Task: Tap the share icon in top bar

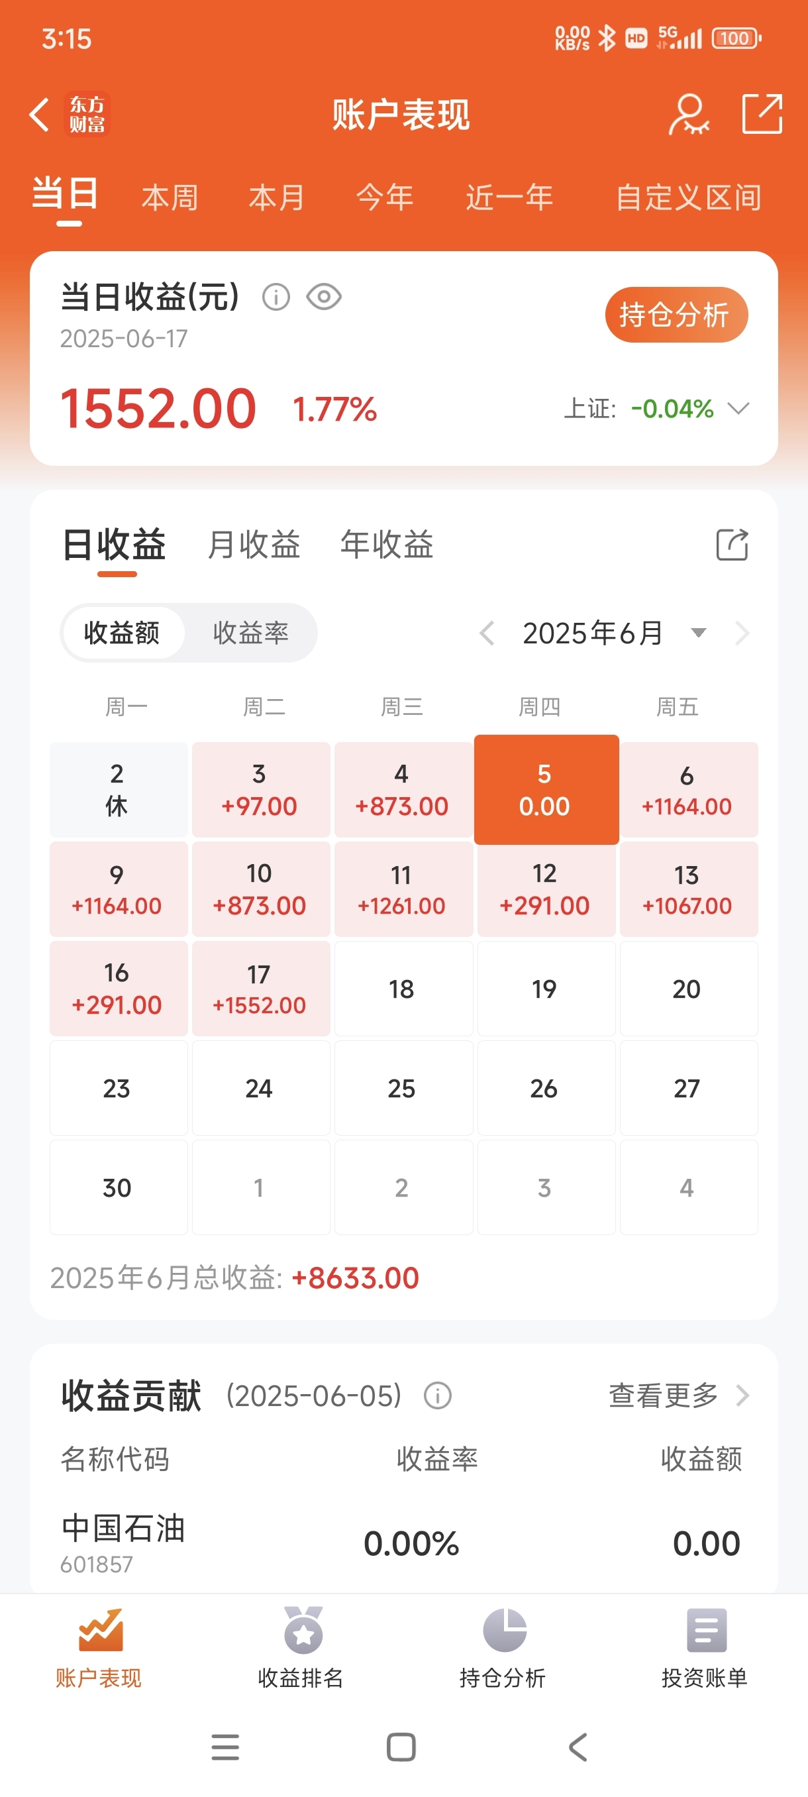Action: [761, 113]
